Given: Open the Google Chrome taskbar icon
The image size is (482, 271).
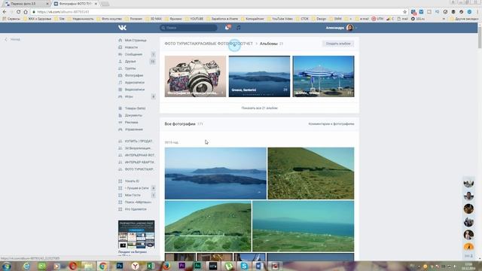Looking at the screenshot, I should click(x=103, y=266).
